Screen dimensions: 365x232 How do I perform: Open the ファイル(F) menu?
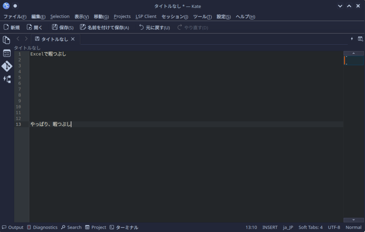point(15,16)
